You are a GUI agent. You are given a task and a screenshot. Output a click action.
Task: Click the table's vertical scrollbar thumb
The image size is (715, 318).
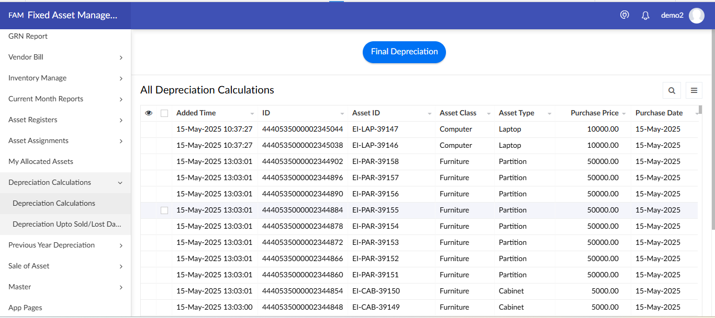click(x=700, y=110)
